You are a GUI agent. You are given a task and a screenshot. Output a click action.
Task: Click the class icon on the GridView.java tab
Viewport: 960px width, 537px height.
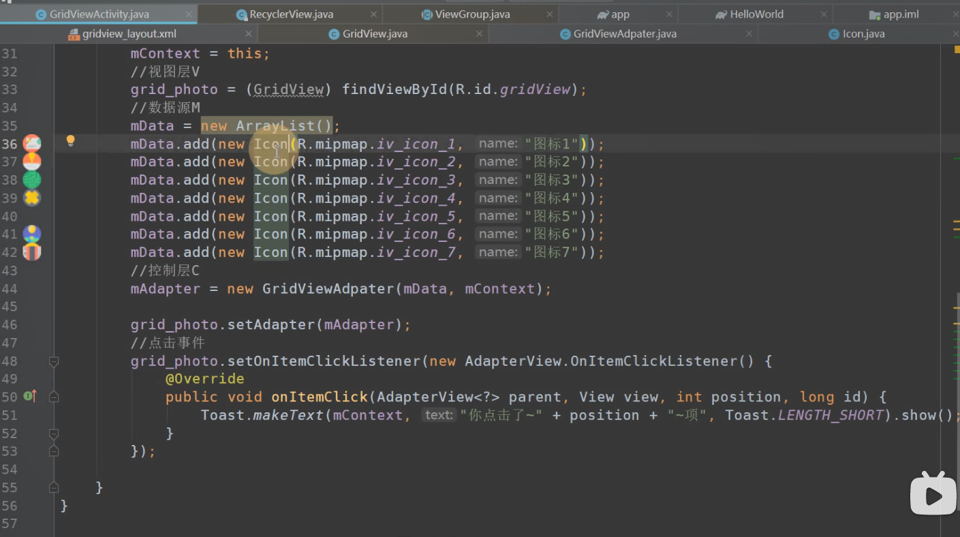[x=334, y=34]
